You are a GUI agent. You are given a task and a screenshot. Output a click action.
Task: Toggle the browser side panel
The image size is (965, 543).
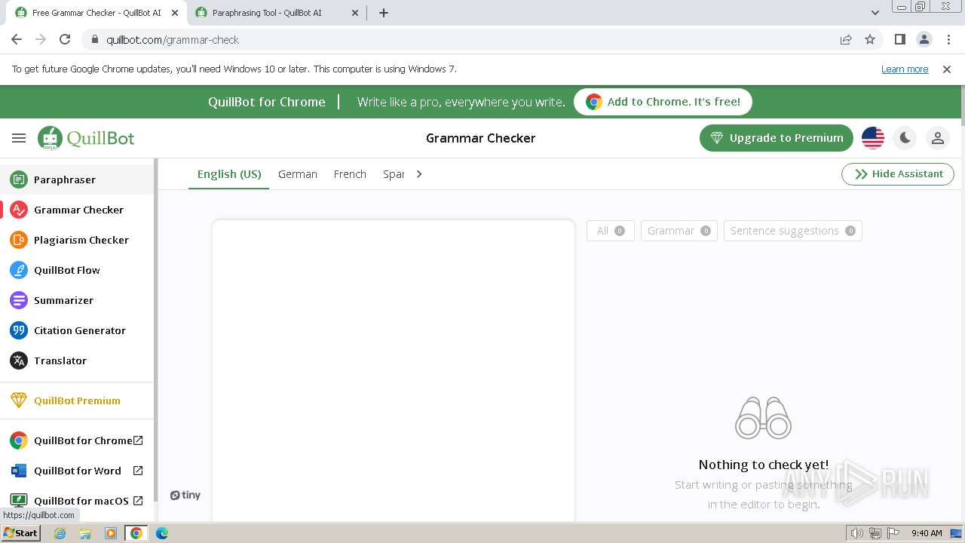[x=900, y=40]
